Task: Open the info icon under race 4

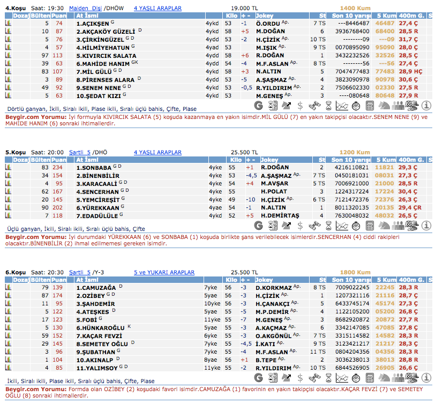Action: pos(426,106)
